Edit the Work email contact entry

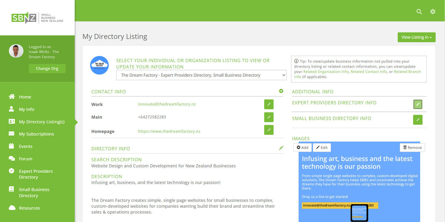click(269, 104)
